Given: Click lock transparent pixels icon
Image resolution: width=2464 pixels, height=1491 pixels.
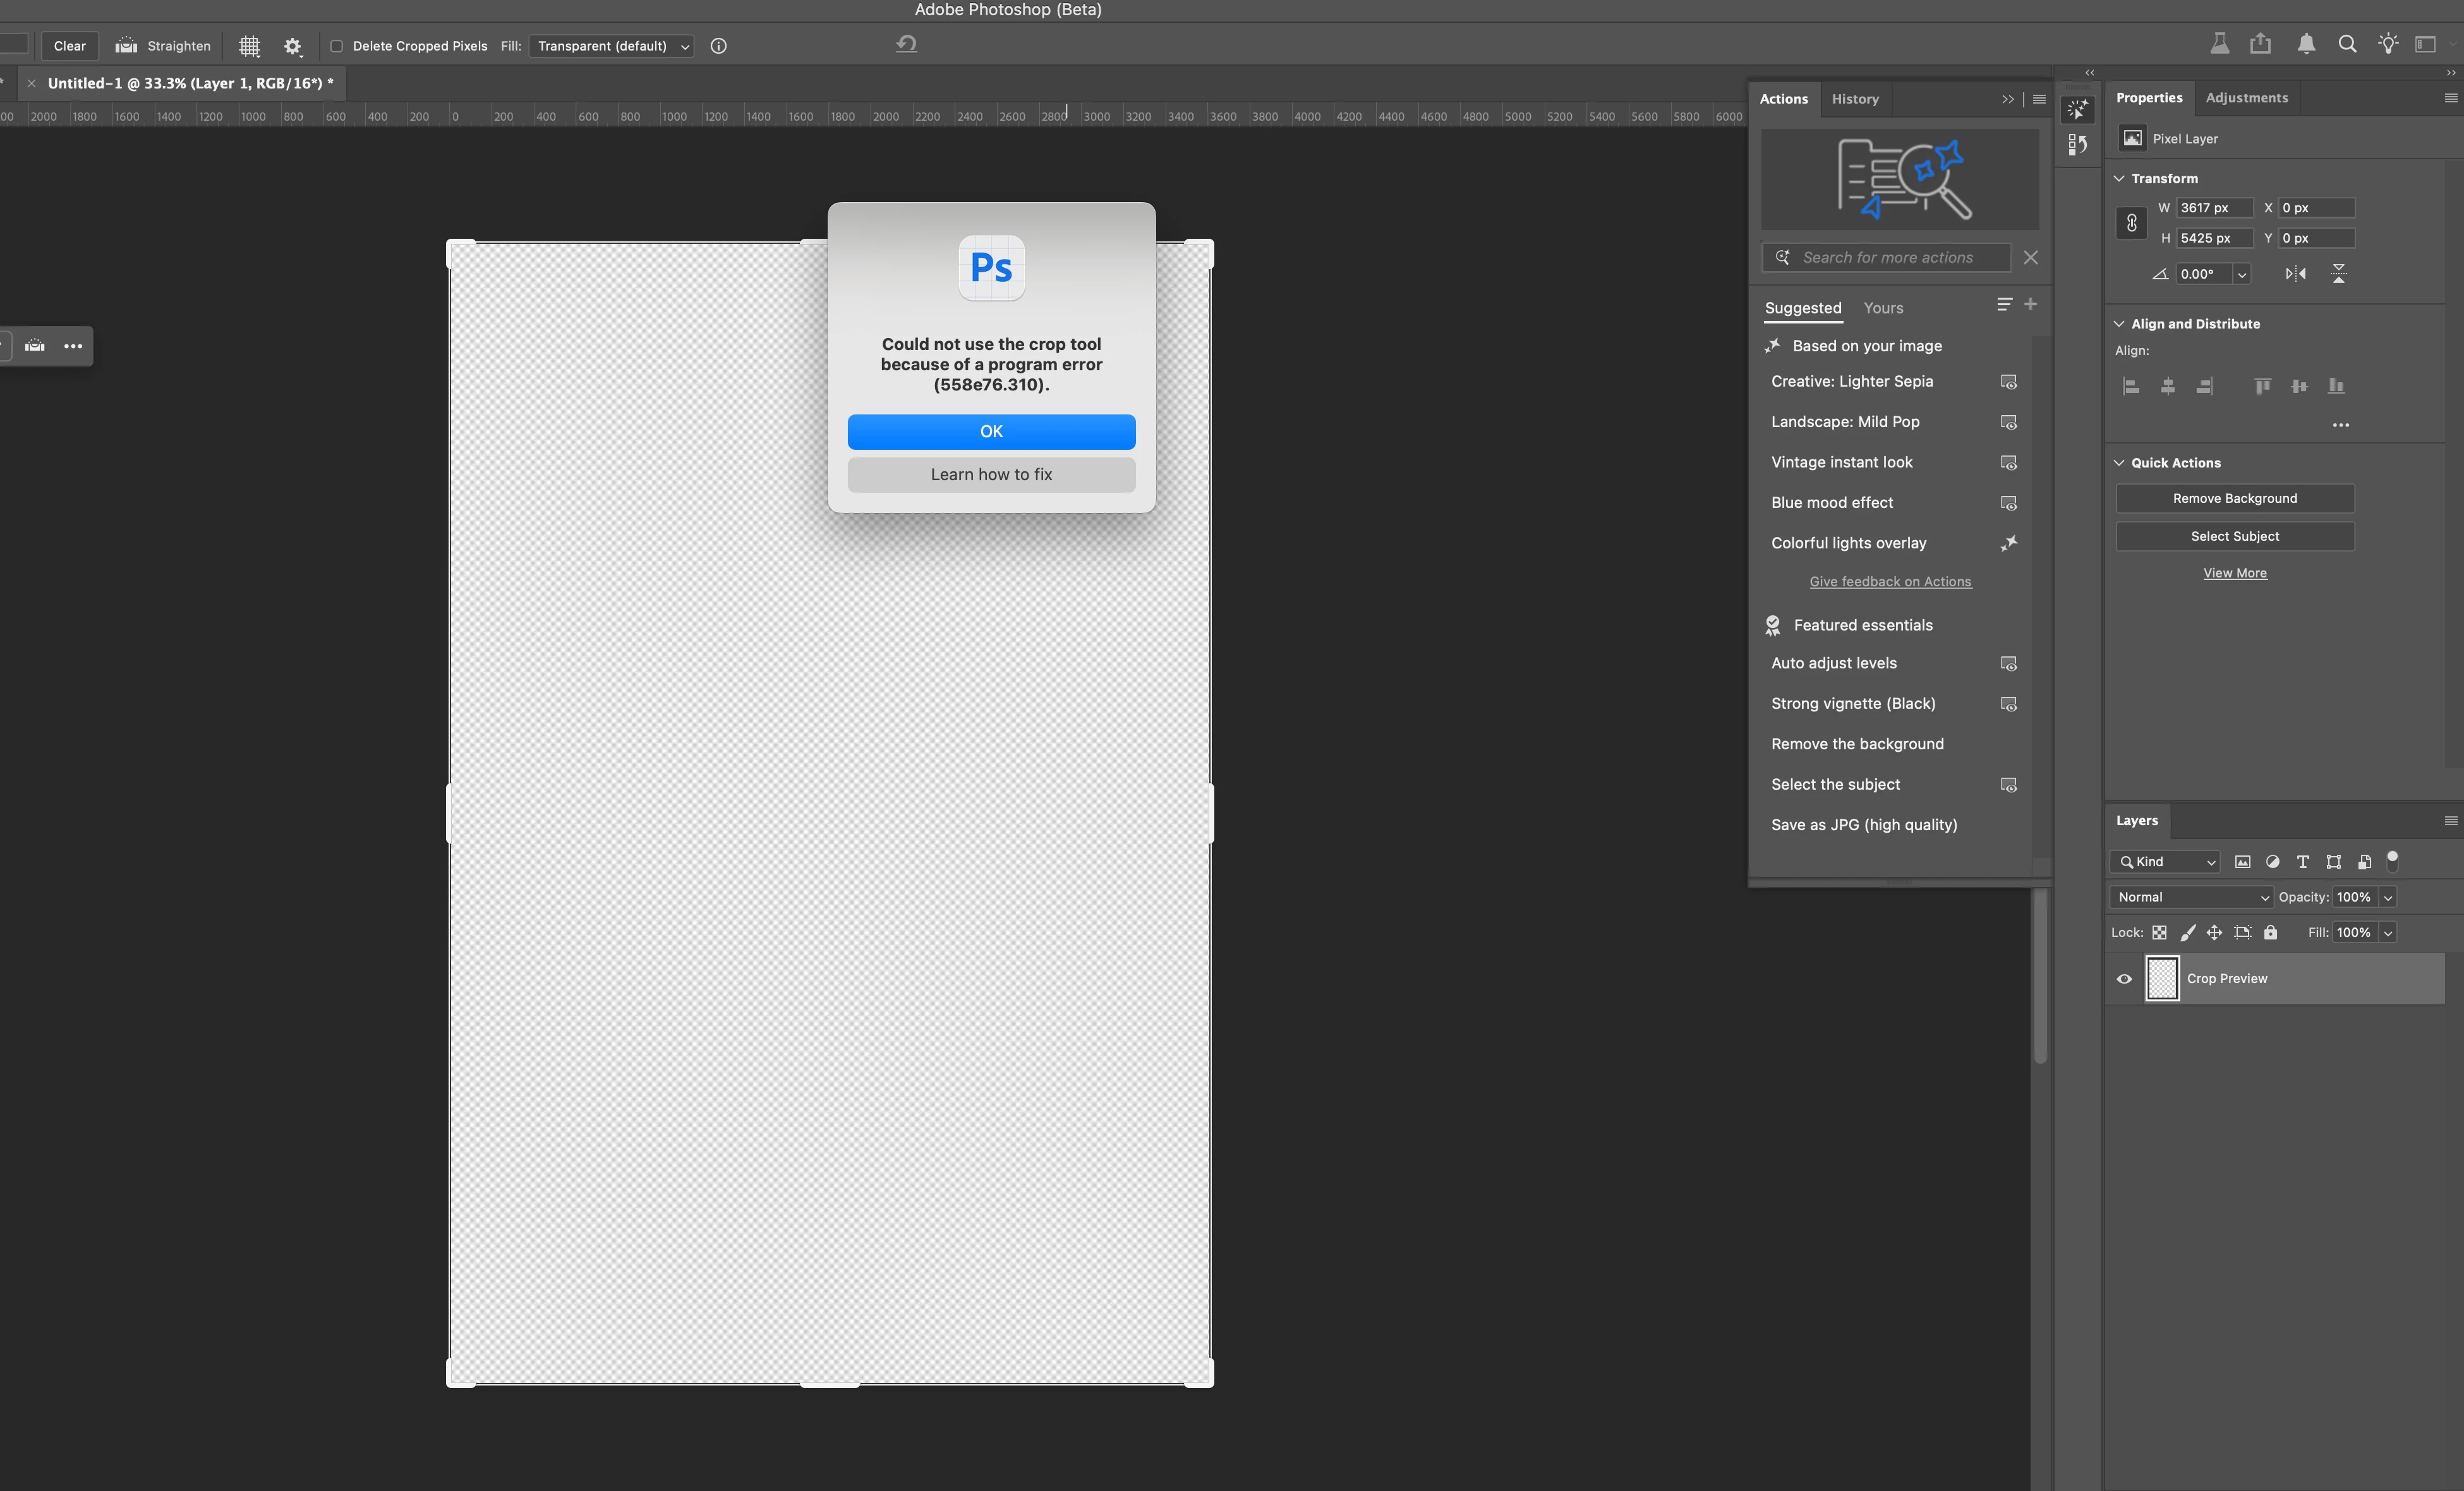Looking at the screenshot, I should coord(2159,932).
